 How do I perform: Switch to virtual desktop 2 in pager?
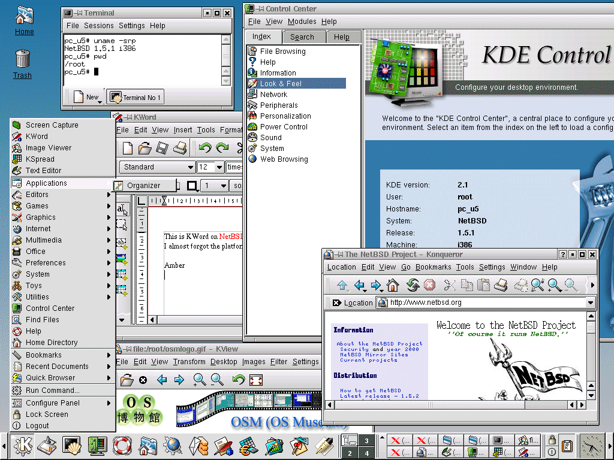[x=350, y=453]
